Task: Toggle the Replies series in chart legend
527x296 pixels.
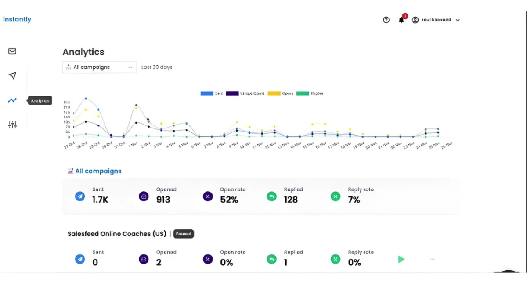Action: pyautogui.click(x=310, y=93)
